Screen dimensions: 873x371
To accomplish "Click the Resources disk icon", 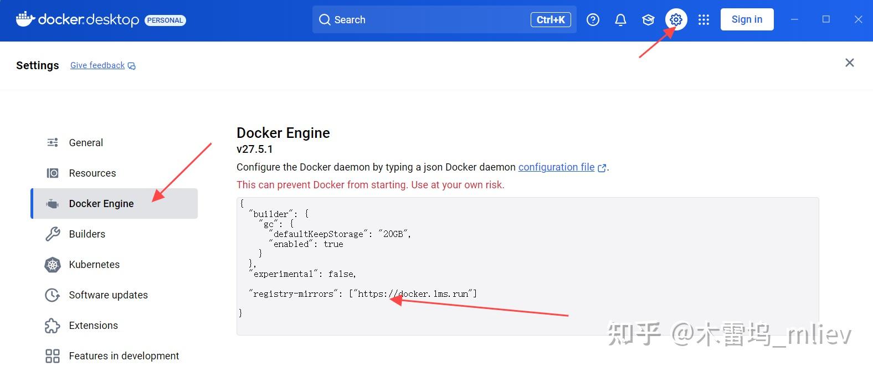I will [x=53, y=173].
